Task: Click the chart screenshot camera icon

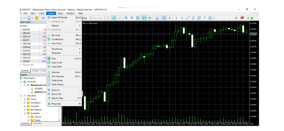Action: click(157, 18)
